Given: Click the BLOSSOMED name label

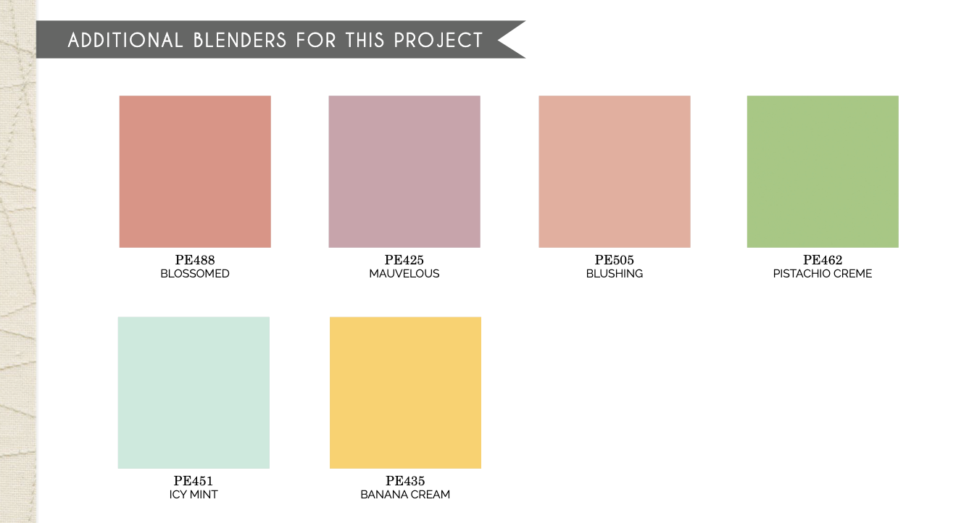Looking at the screenshot, I should (195, 274).
